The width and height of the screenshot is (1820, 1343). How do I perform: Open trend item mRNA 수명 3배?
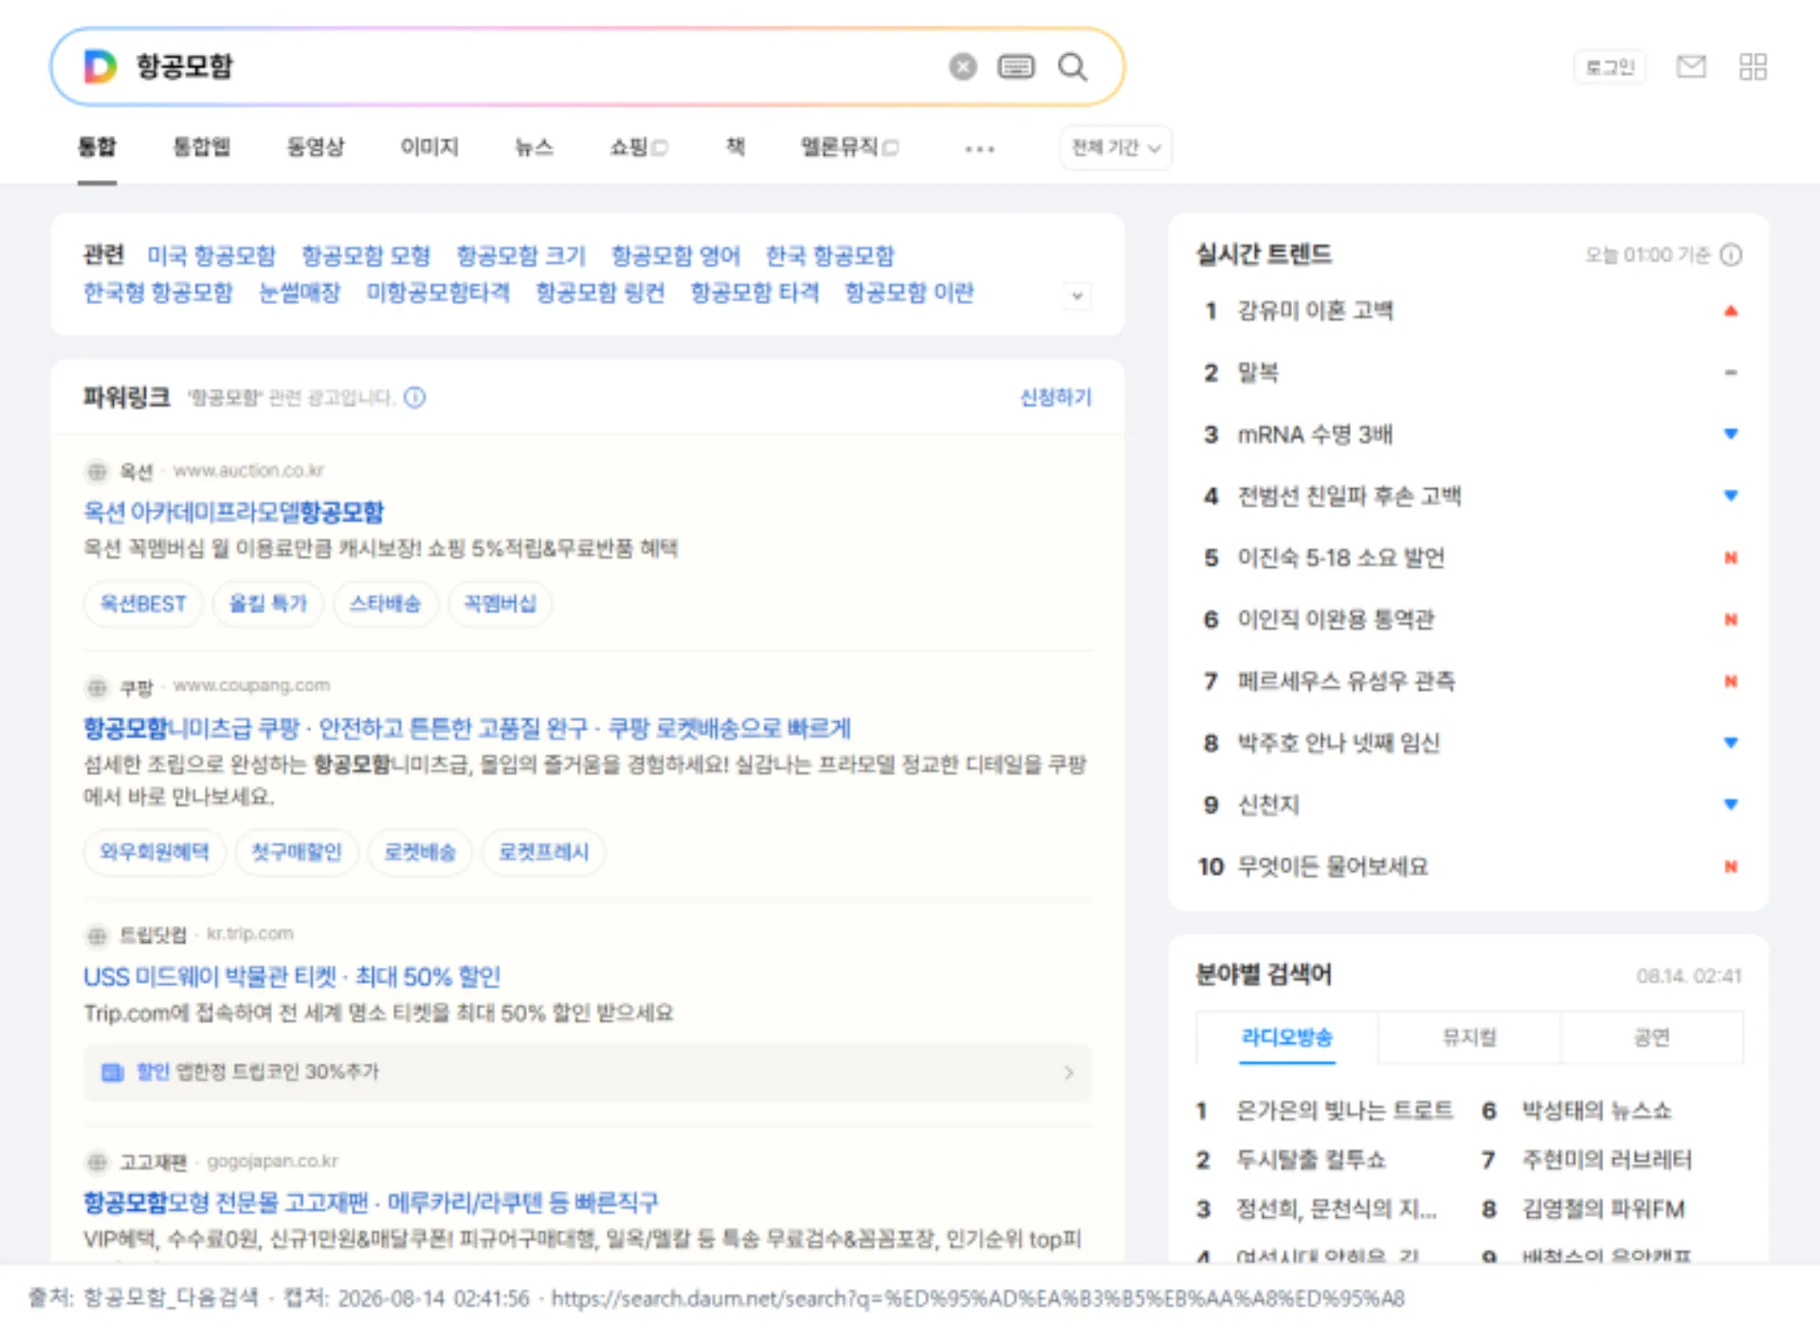[1315, 435]
